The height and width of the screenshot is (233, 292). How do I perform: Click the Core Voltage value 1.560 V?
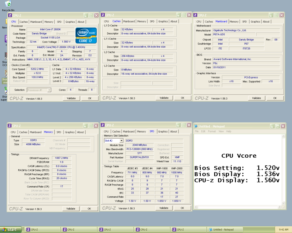click(66, 42)
